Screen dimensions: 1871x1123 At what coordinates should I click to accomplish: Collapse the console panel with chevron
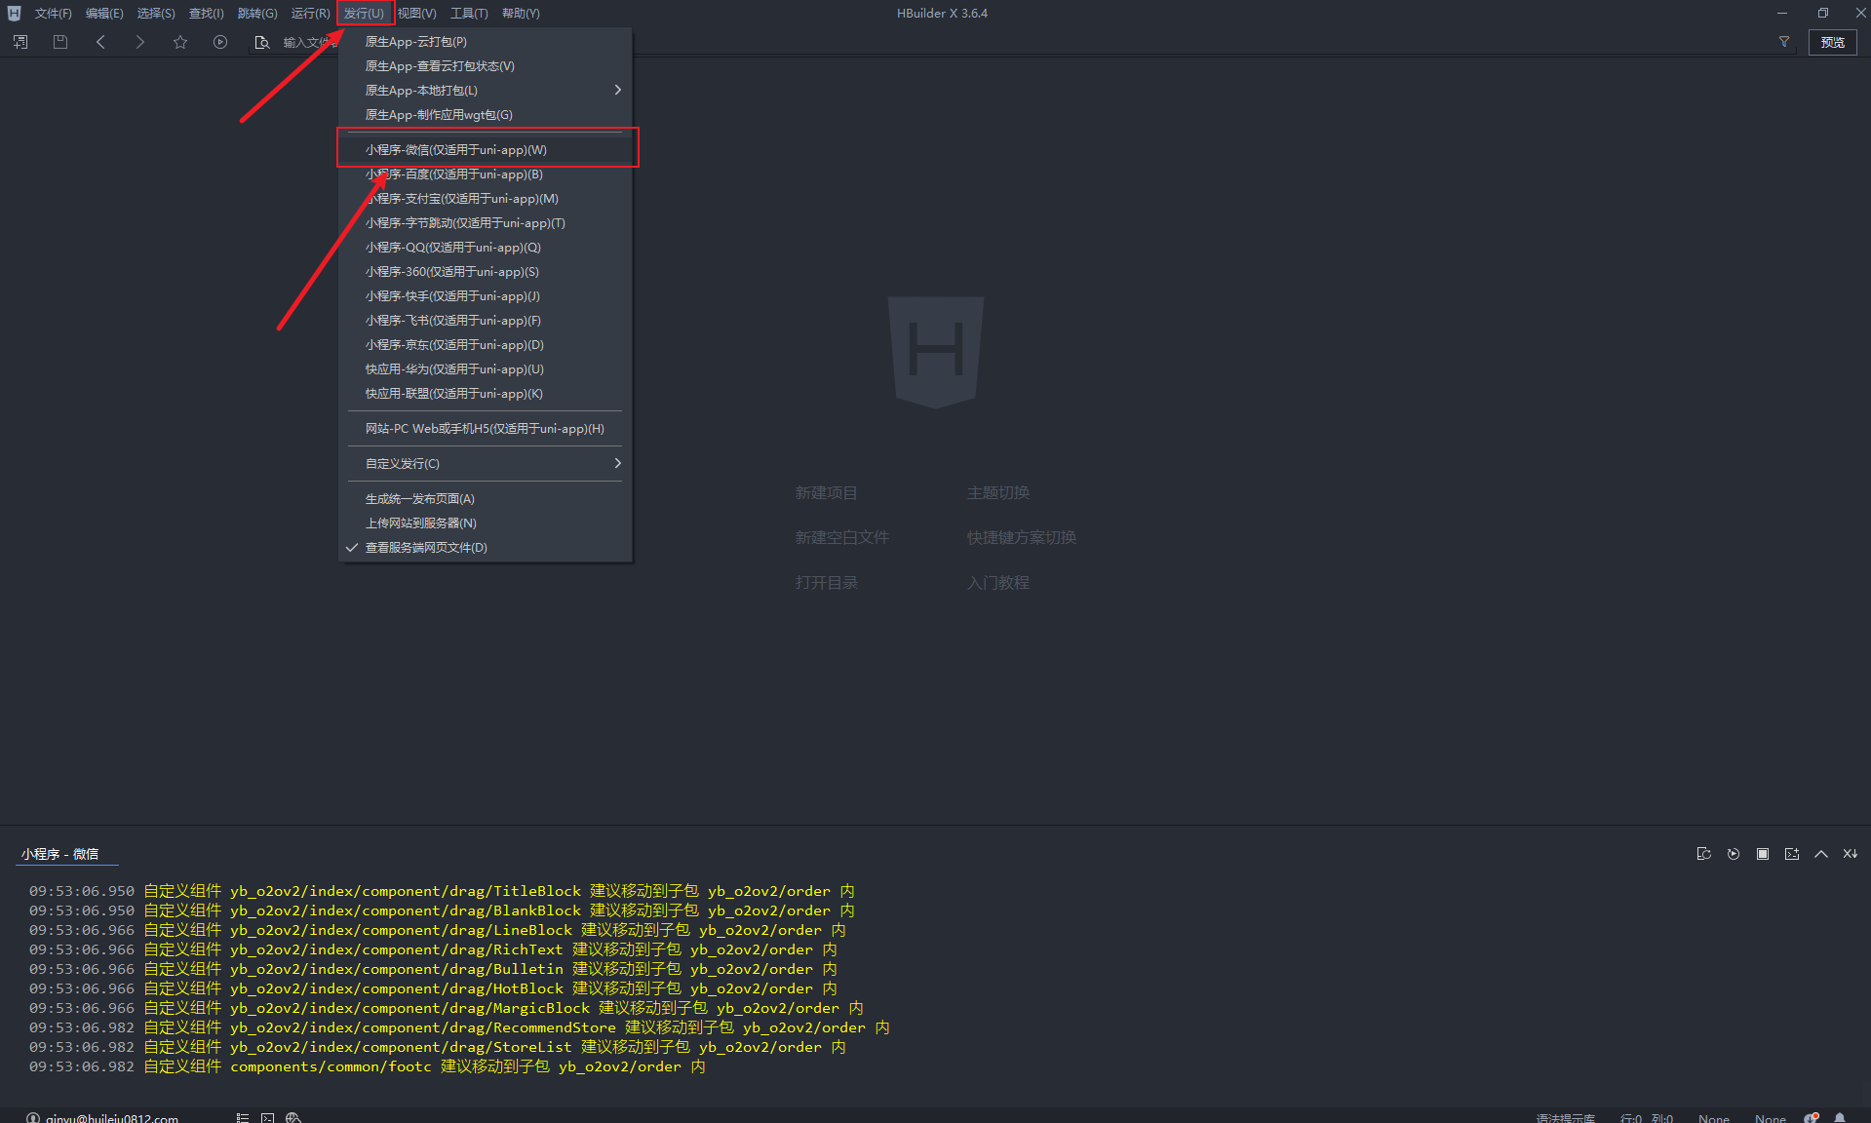(x=1821, y=854)
